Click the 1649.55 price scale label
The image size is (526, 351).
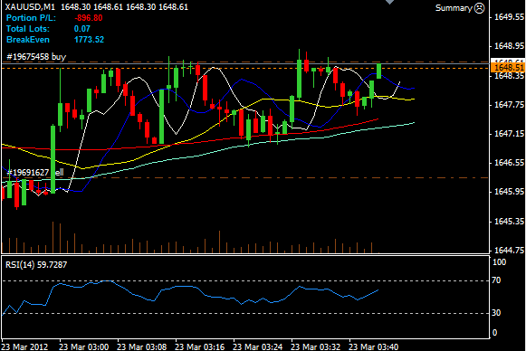(x=509, y=17)
